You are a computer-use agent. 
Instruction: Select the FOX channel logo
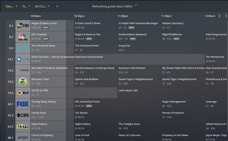(23, 104)
